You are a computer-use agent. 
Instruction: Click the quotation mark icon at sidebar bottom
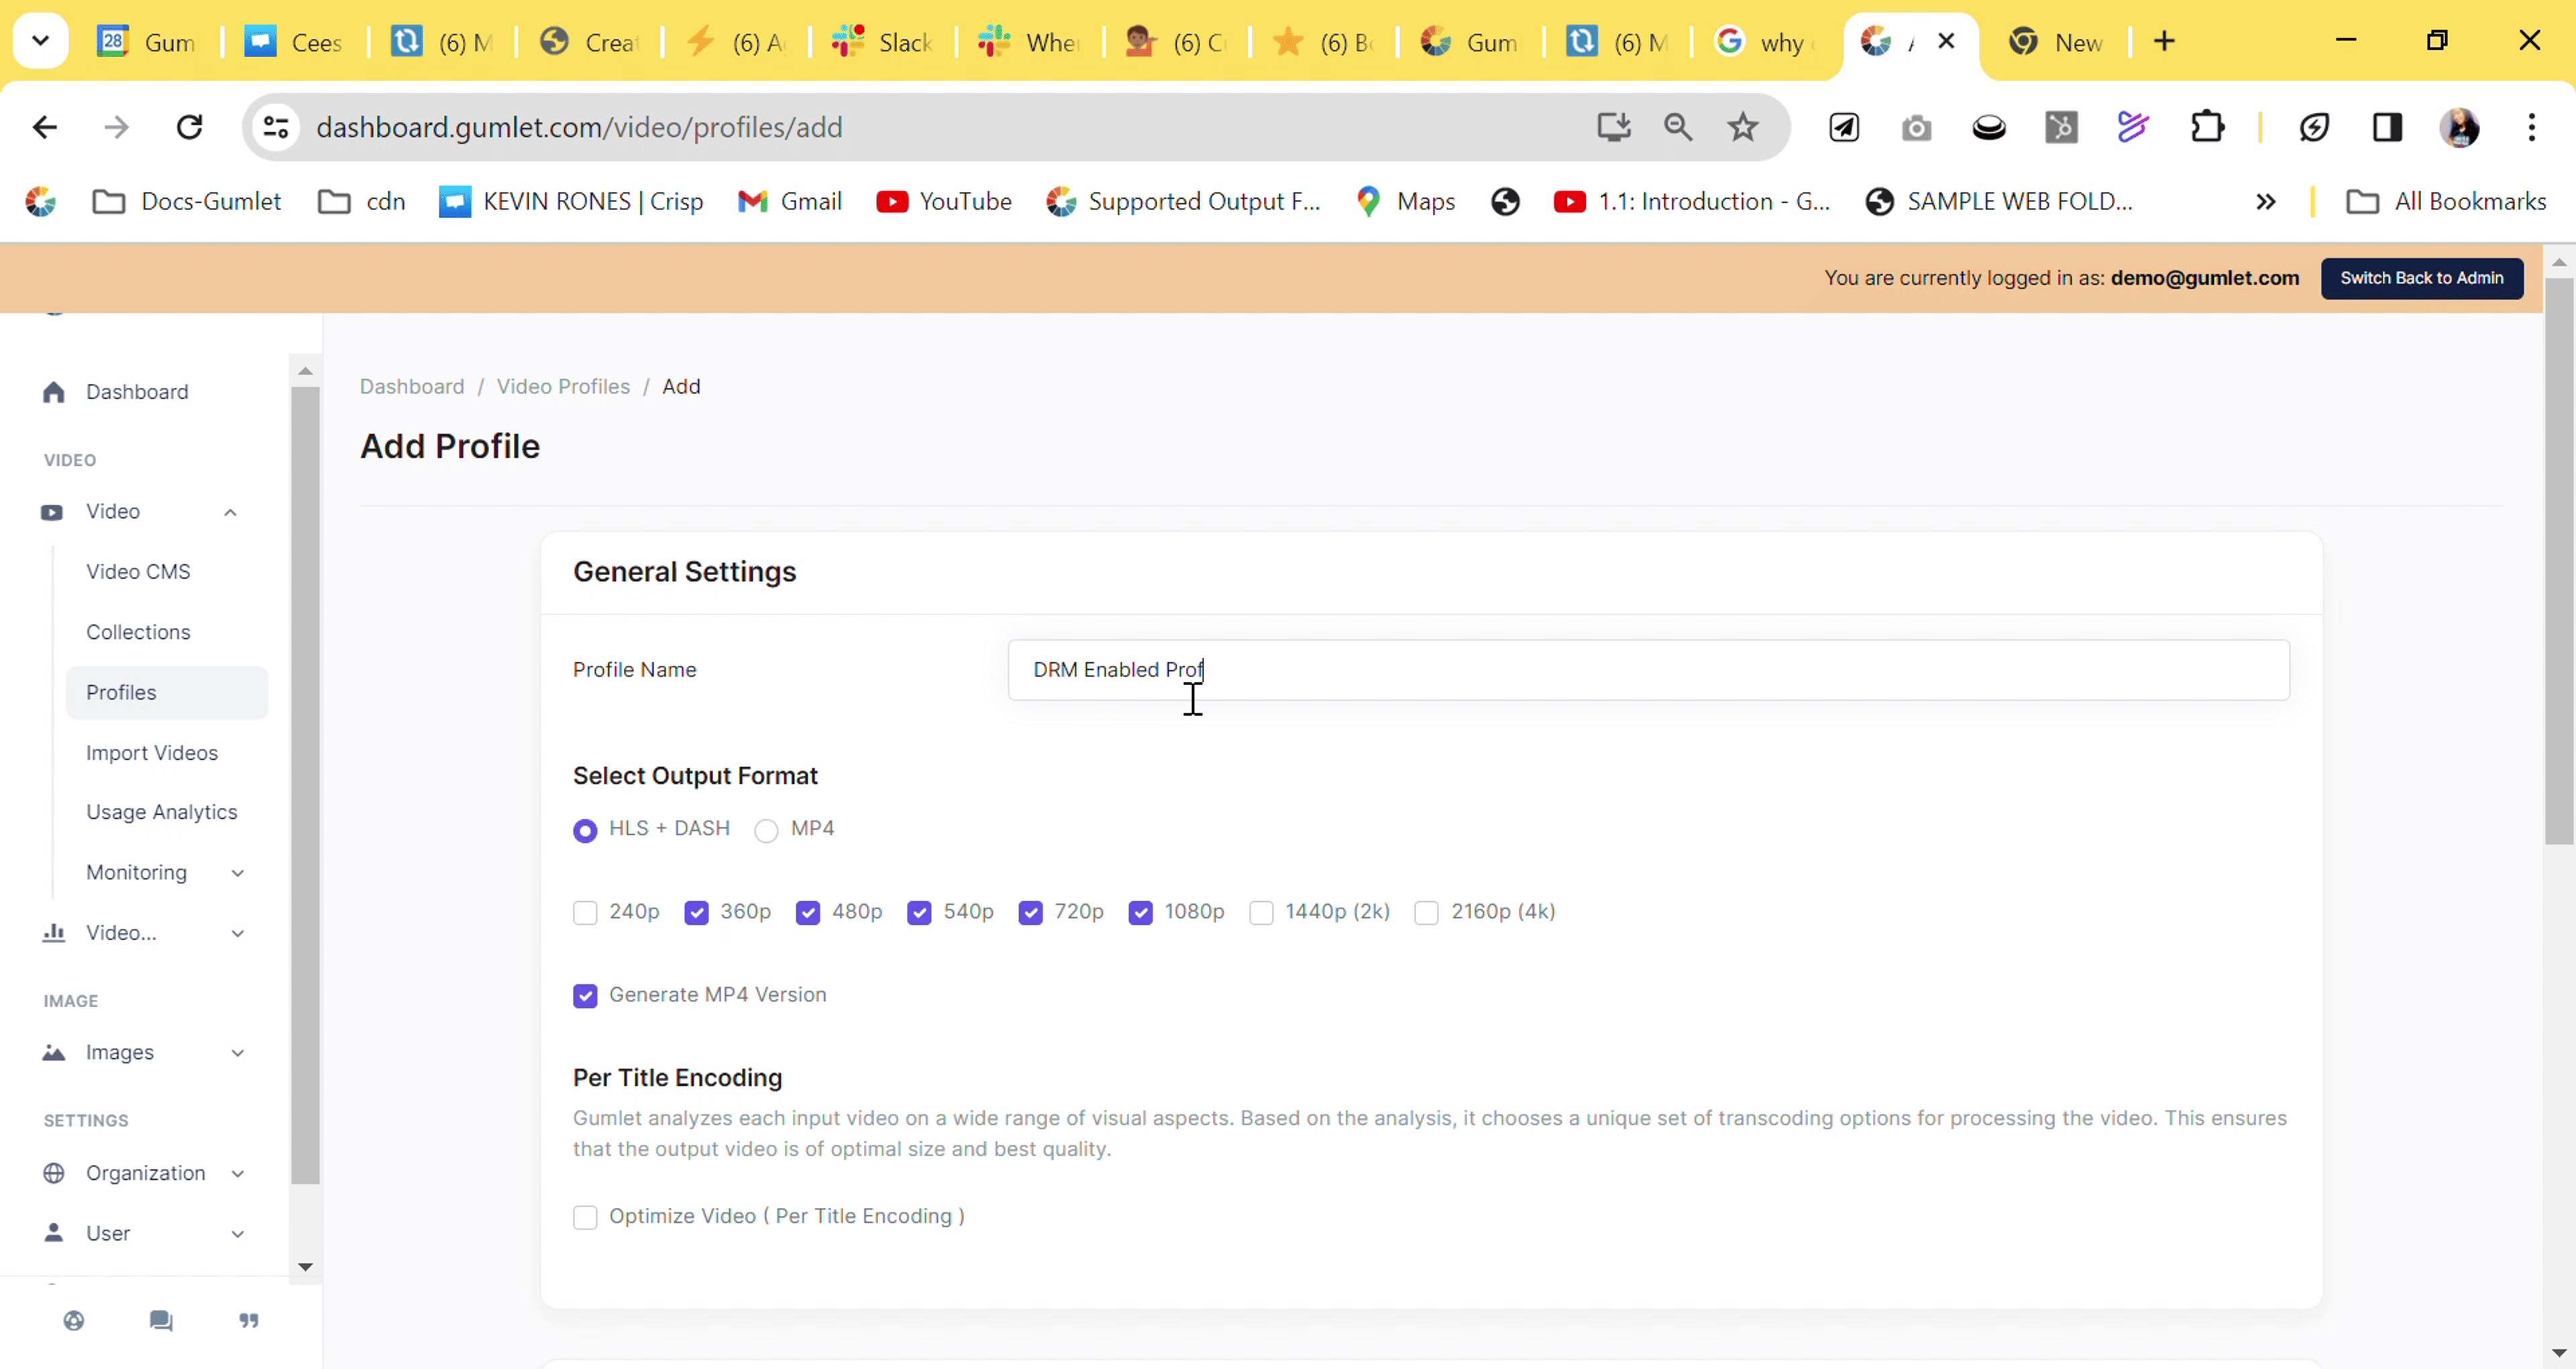point(249,1321)
